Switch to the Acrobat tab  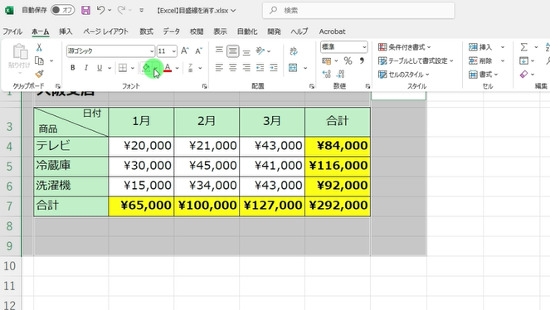pyautogui.click(x=332, y=31)
